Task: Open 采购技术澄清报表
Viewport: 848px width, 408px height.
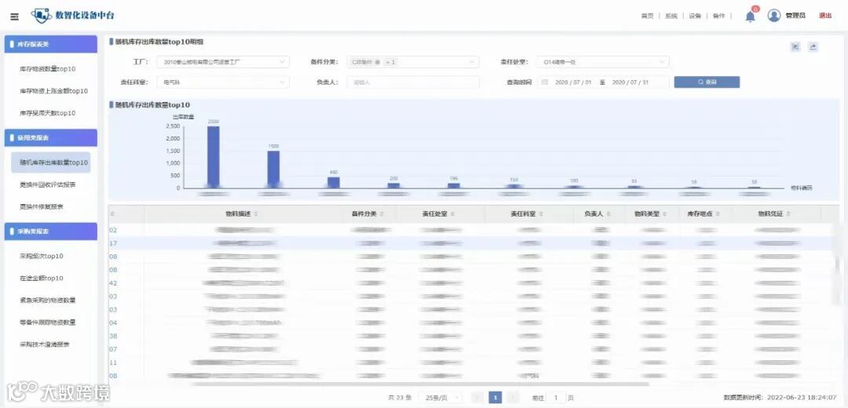Action: 44,344
